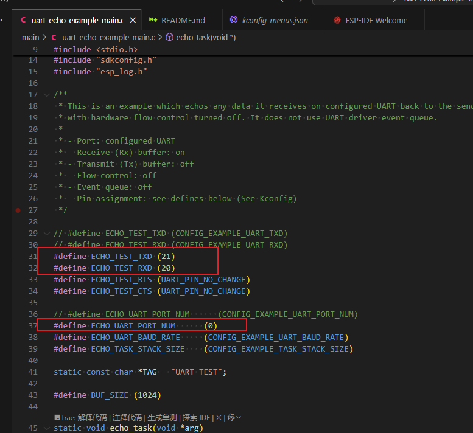Click the '生成单测' code lens action
The image size is (473, 433).
[x=162, y=418]
